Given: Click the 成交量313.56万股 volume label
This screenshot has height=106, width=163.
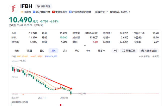Looking at the screenshot, I should 20,102.
